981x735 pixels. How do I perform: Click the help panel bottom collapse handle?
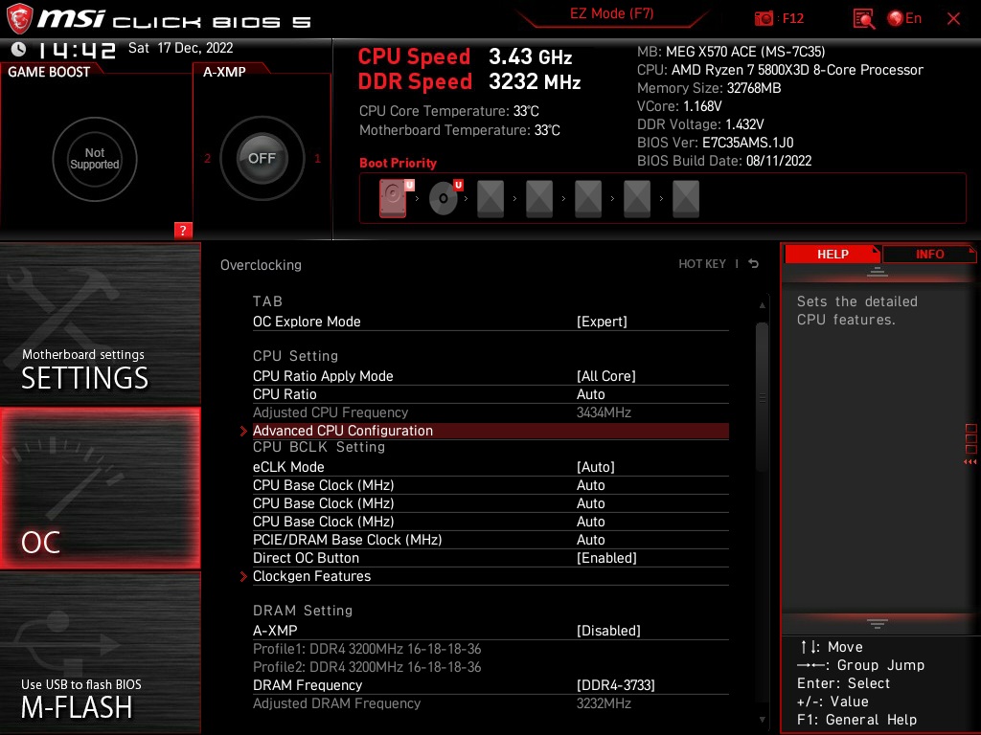(x=878, y=624)
